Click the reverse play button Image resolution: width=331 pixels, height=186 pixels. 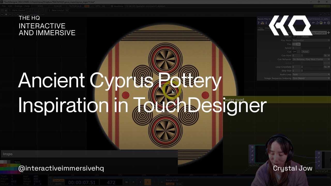click(x=140, y=182)
